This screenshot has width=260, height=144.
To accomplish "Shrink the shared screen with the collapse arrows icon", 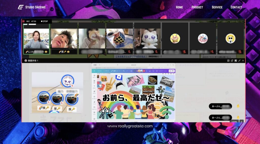I will point(239,61).
